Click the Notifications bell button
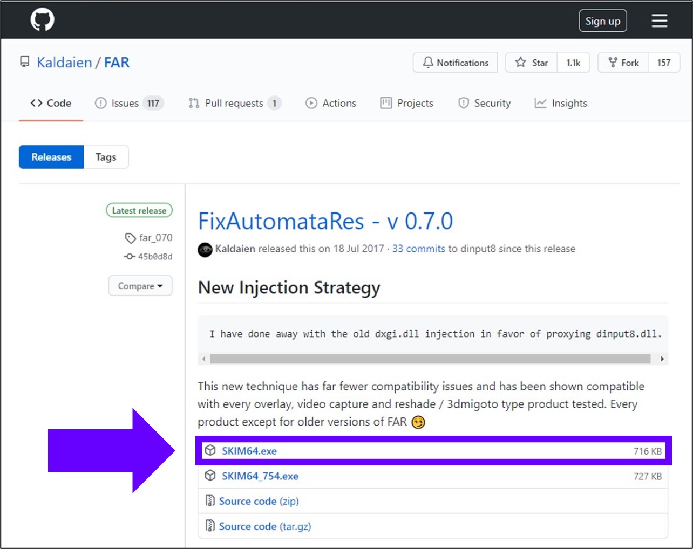 (x=456, y=63)
